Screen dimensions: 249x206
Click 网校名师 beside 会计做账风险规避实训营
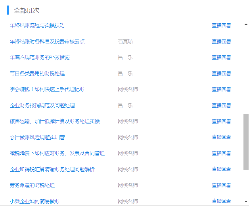click(128, 137)
